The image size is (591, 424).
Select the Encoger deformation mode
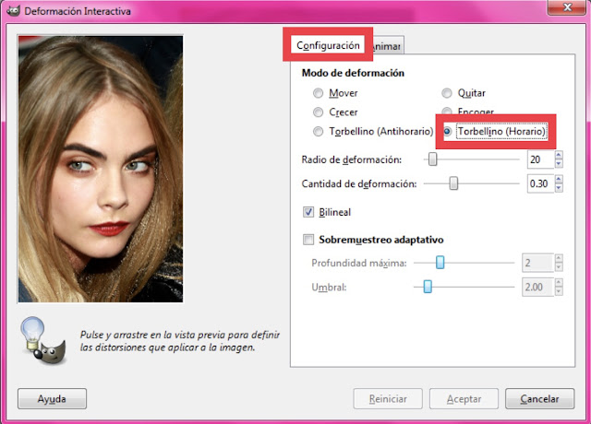447,111
